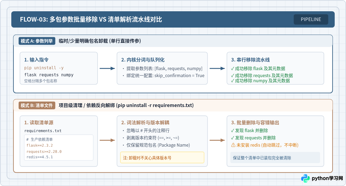Select the code line 'redis>=4.5.1'
This screenshot has width=346, height=186.
(39, 157)
